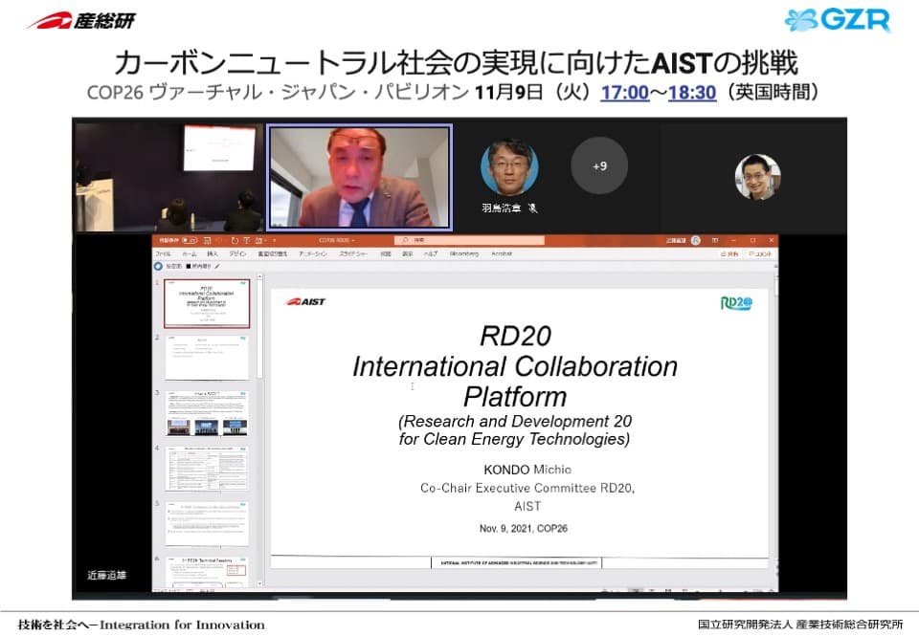Toggle the AutoSave switch in PowerPoint
This screenshot has height=636, width=919.
(x=191, y=241)
